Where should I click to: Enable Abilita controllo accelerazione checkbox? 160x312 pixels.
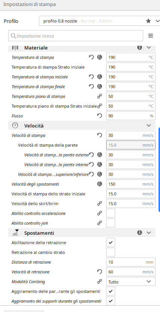111,213
